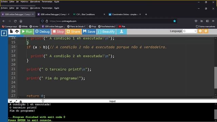Open editor settings with the orange gear icon

[x=206, y=31]
